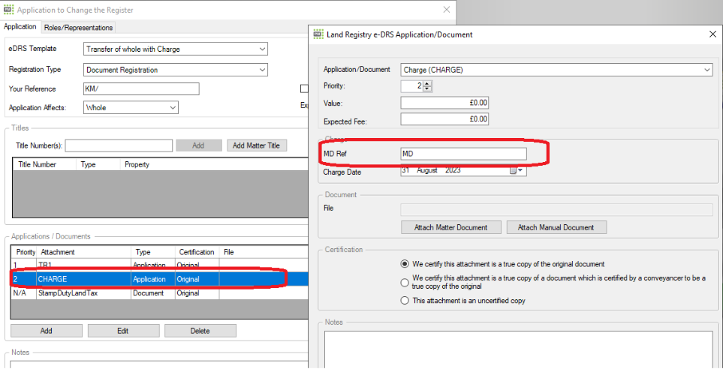
Task: Click the Priority number field showing 2
Action: click(x=412, y=86)
